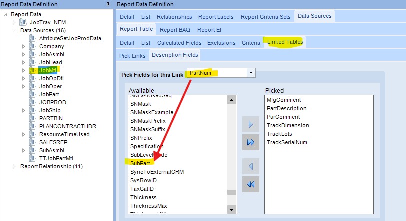Screen dimensions: 406x221
Task: Expand the JobTrav_NFM node
Action: (14, 23)
